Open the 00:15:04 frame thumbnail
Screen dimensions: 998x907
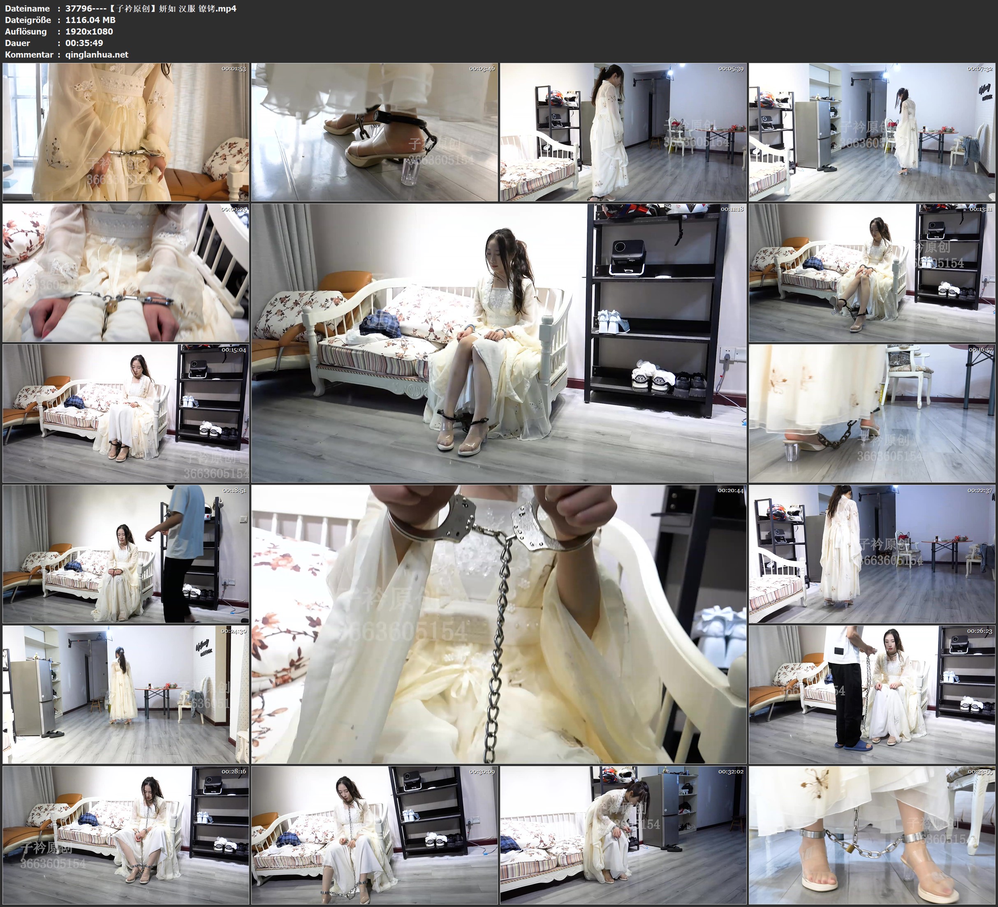tap(126, 413)
